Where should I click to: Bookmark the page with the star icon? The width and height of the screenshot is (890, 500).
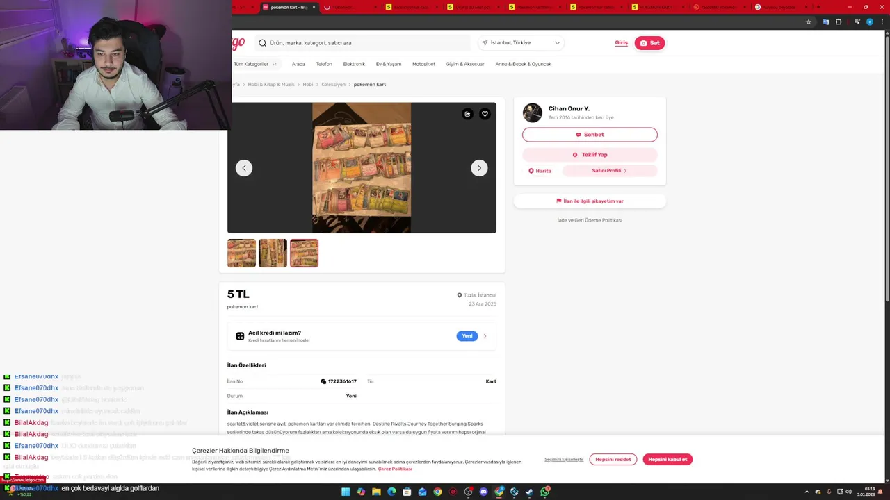pos(809,22)
